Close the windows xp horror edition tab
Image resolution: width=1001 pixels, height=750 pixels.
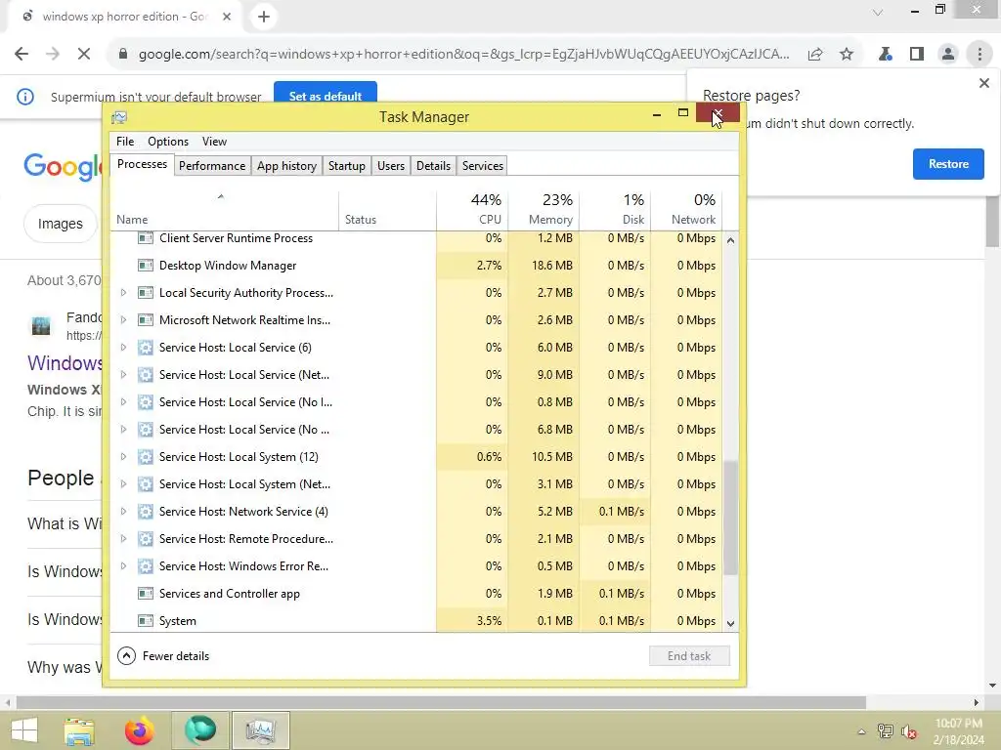point(226,18)
